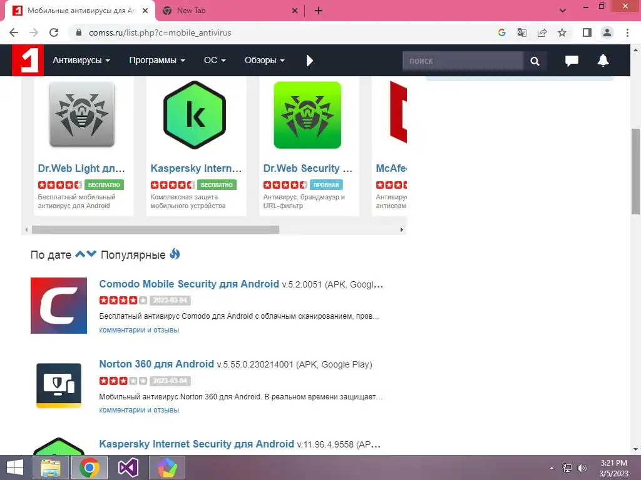Go back with browser back arrow
The image size is (641, 480).
(14, 32)
